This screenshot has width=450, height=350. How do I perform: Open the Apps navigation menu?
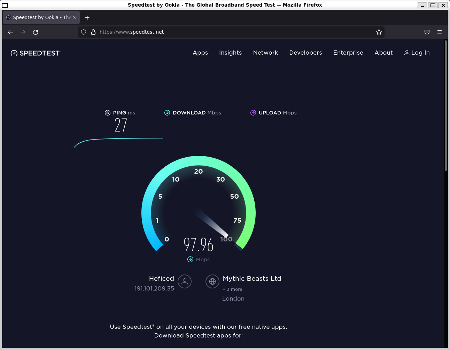(x=200, y=53)
